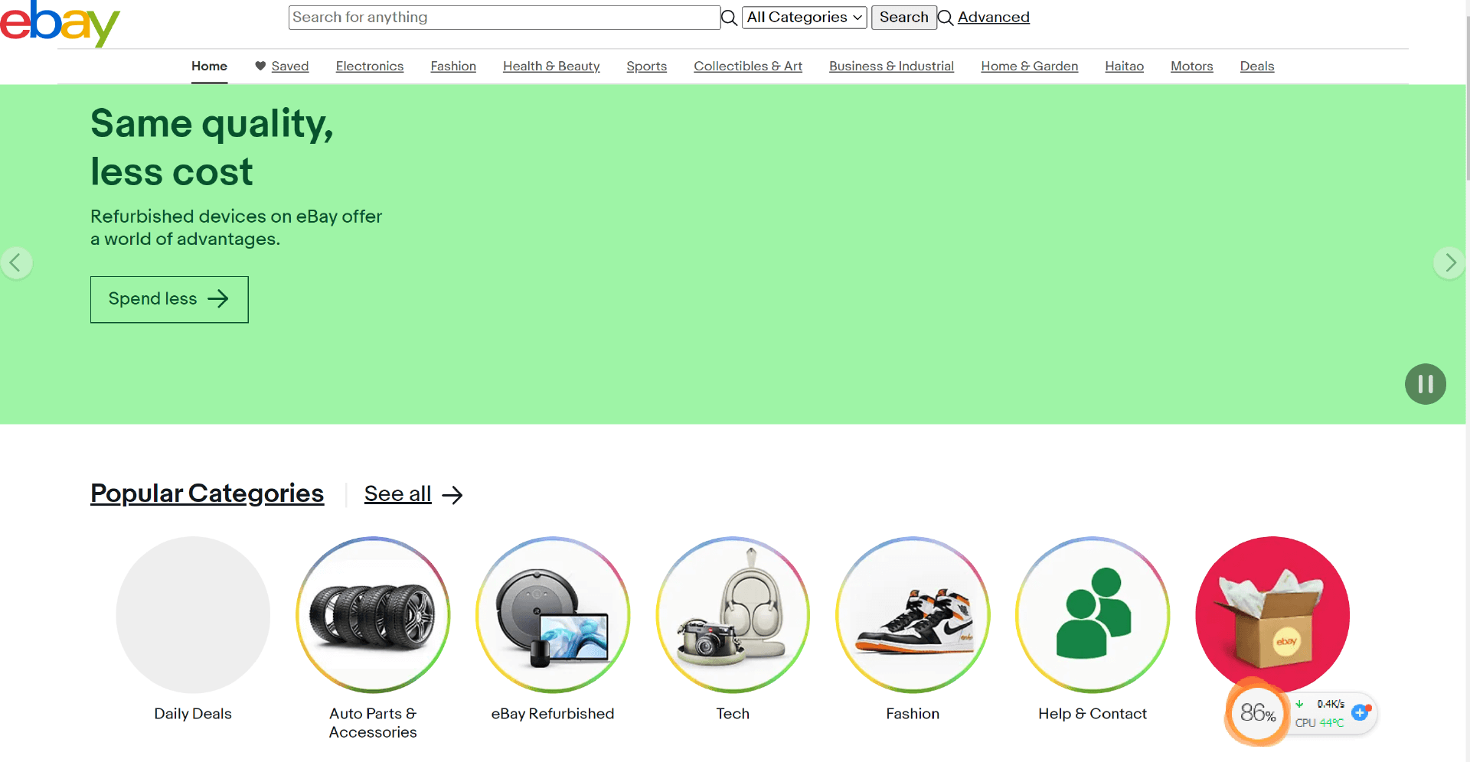
Task: Go to the next banner slide
Action: [x=1449, y=263]
